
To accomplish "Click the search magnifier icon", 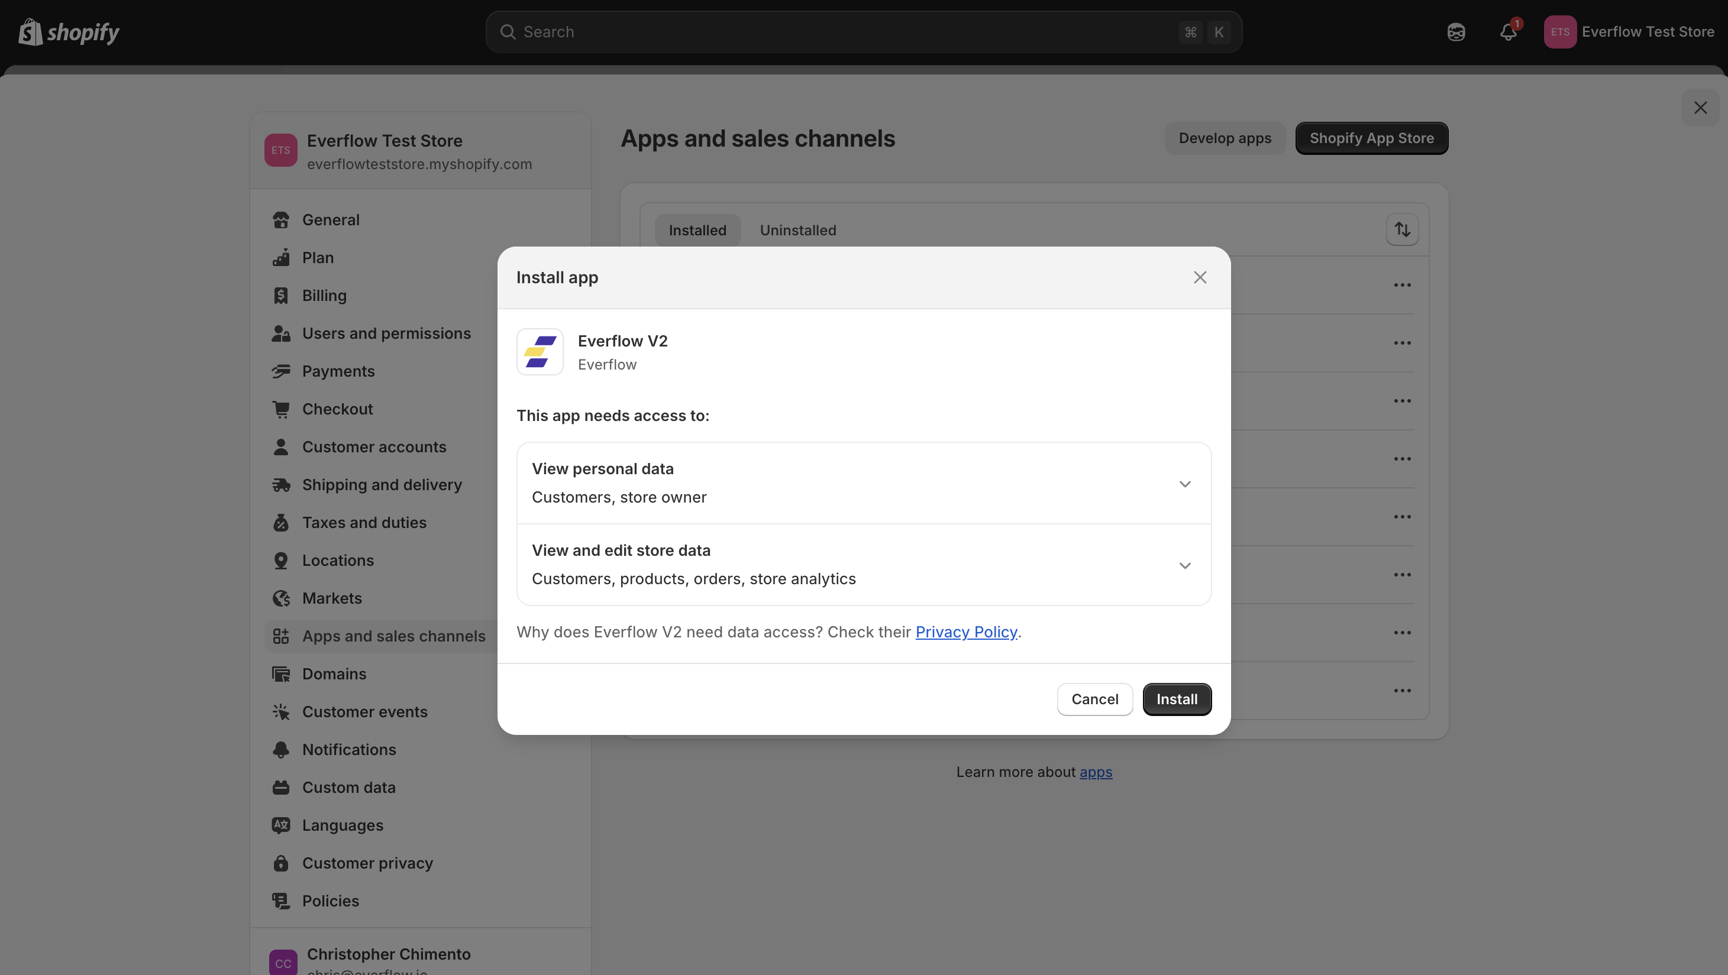I will [508, 31].
